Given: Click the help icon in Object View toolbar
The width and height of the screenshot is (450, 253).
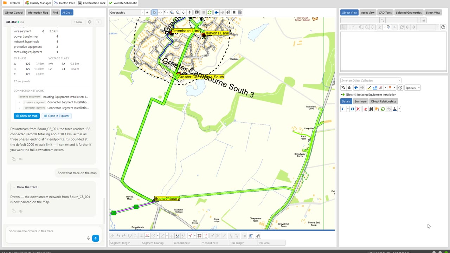Looking at the screenshot, I should (x=443, y=27).
